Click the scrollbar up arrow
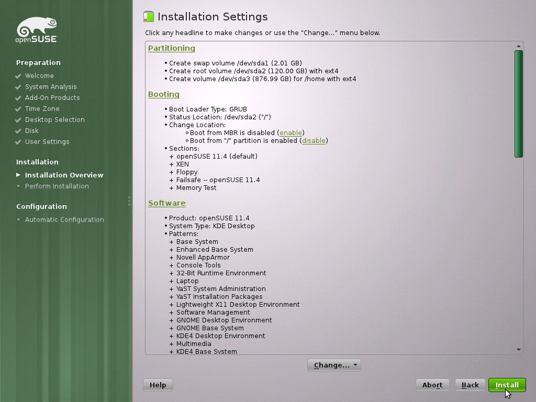 pos(519,46)
